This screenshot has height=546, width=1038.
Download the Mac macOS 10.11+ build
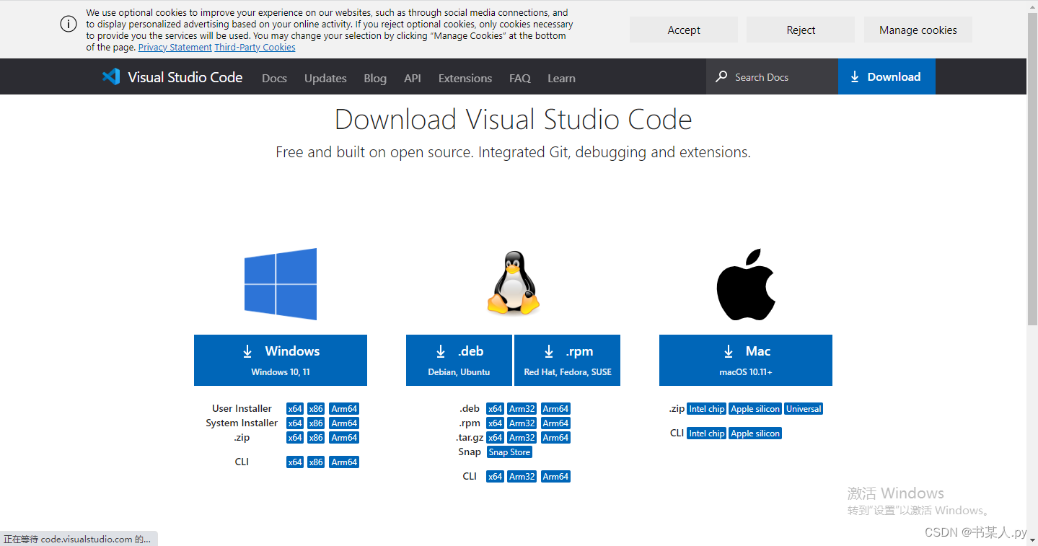746,360
